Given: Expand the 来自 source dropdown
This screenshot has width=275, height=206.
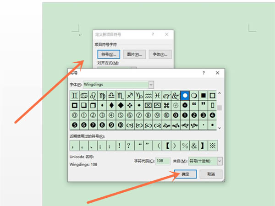Looking at the screenshot, I should click(220, 161).
